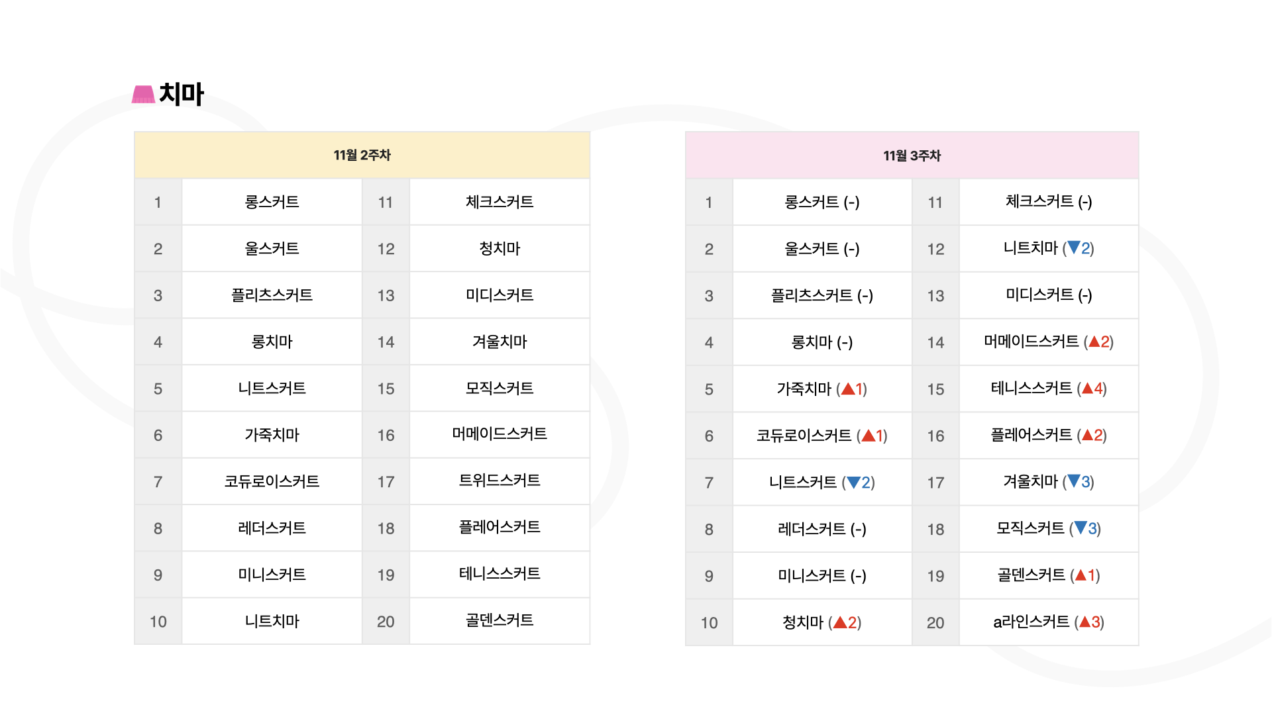Click the pink skirt icon beside 치마

(143, 95)
